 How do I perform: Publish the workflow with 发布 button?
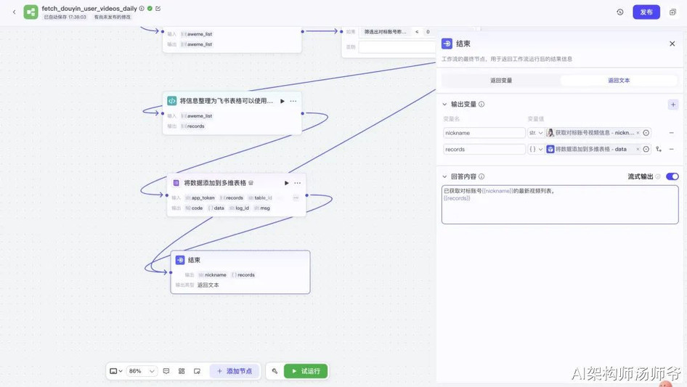646,12
